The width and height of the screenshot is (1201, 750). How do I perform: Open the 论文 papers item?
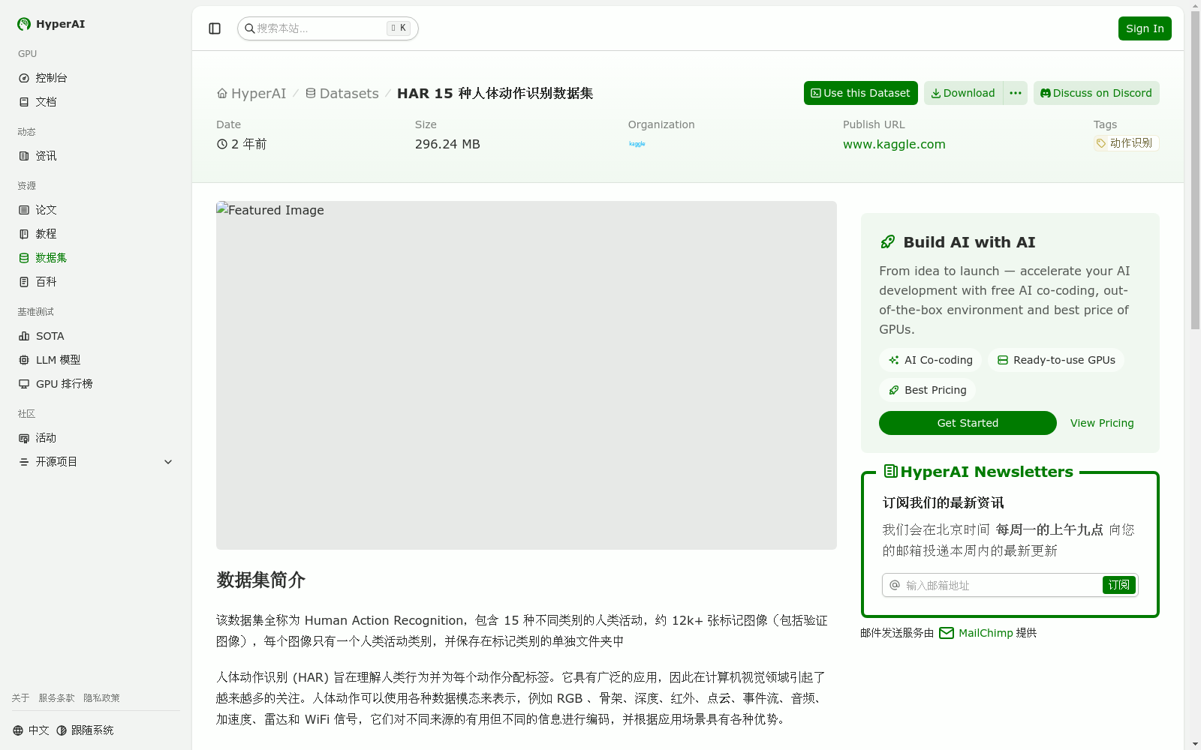tap(96, 210)
